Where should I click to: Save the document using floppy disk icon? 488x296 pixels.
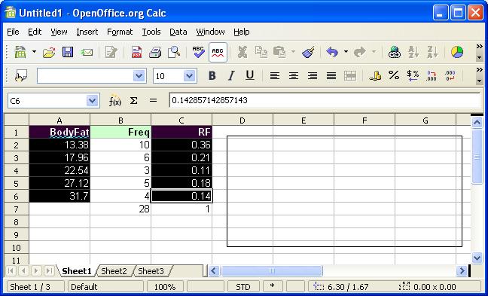(68, 52)
